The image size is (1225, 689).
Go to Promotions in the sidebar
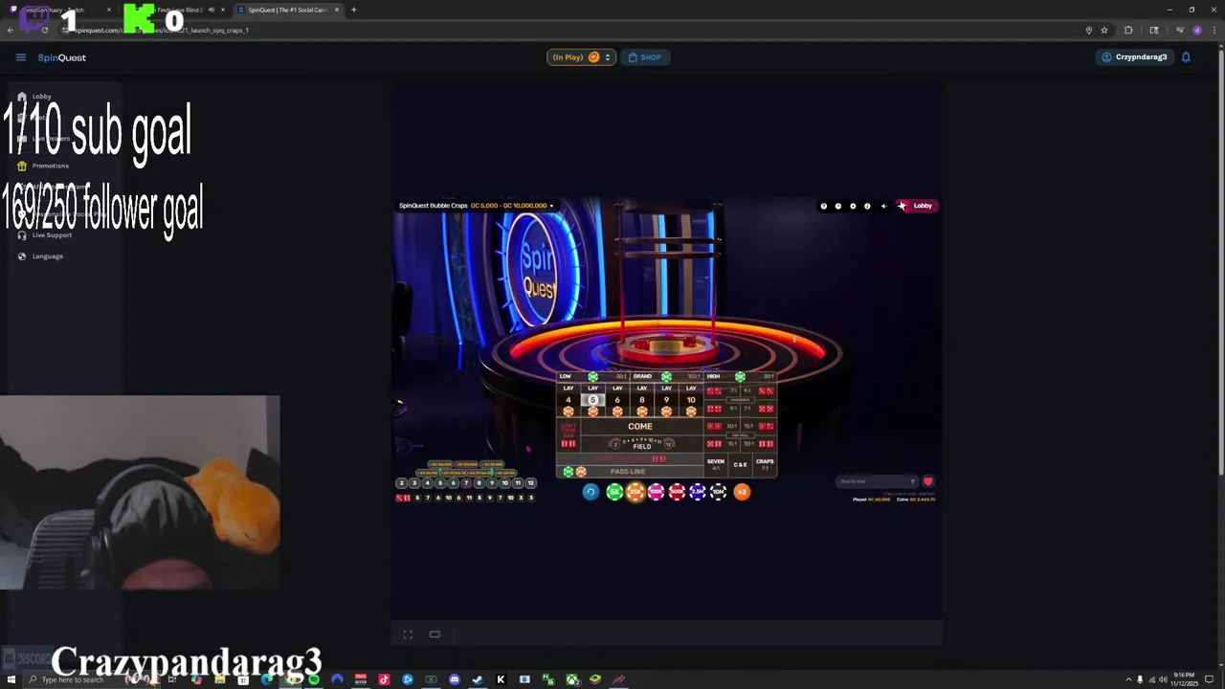43,166
